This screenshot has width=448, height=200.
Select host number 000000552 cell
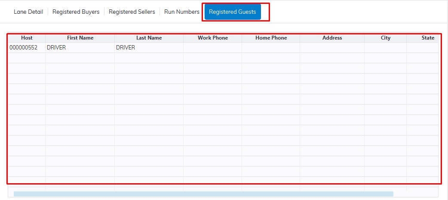click(x=24, y=48)
